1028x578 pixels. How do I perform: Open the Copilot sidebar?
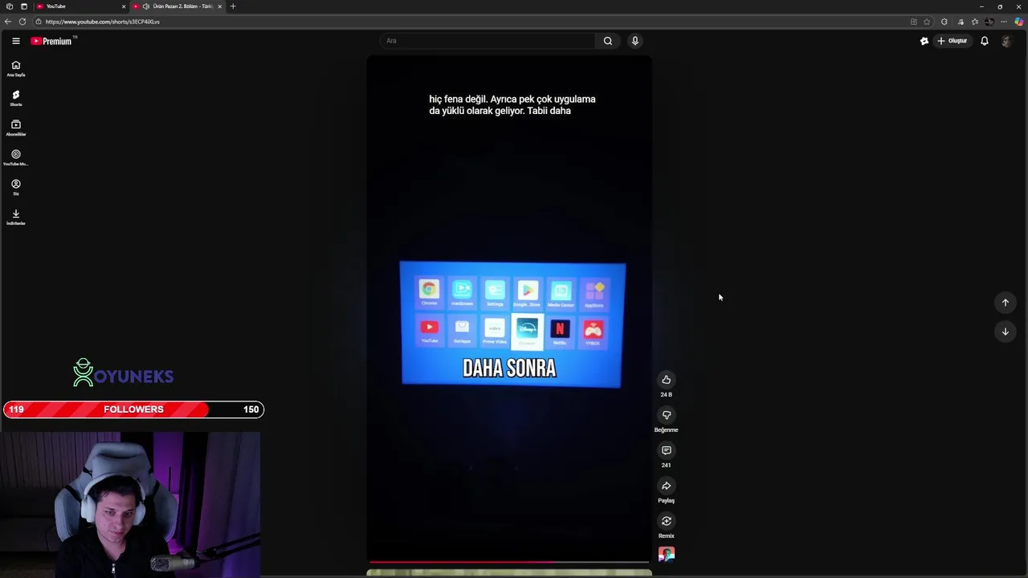(x=1018, y=22)
